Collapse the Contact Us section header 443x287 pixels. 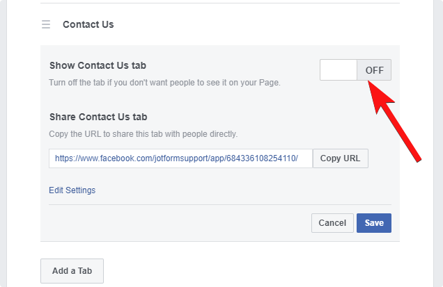(88, 24)
